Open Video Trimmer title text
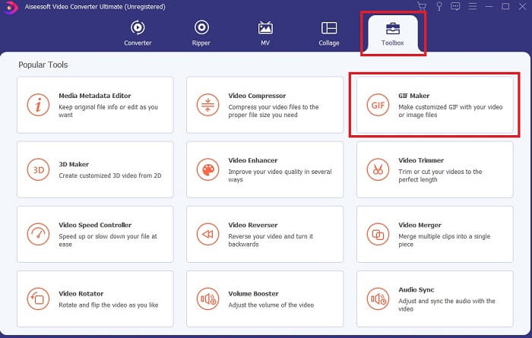Image resolution: width=532 pixels, height=338 pixels. pos(421,160)
